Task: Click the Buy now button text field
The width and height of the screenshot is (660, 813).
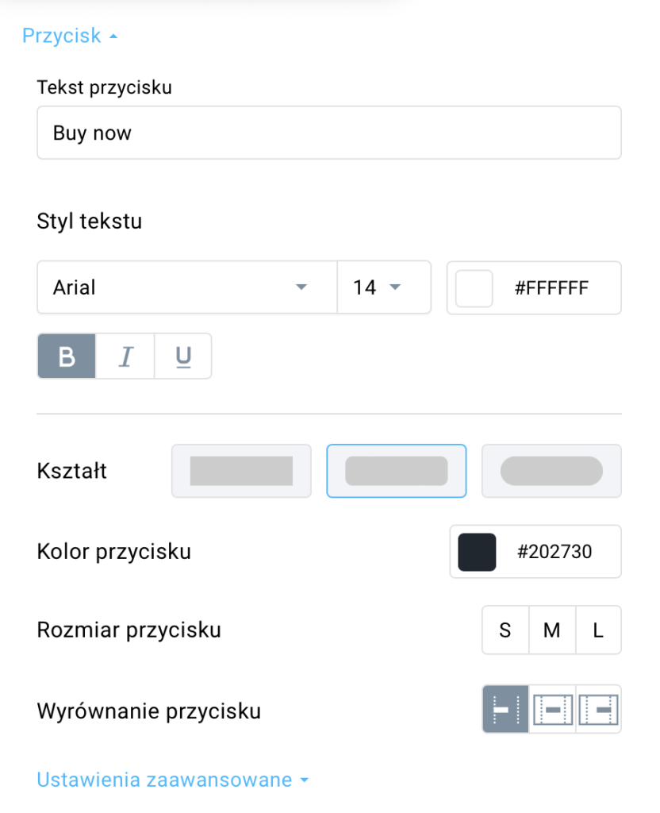Action: point(329,133)
